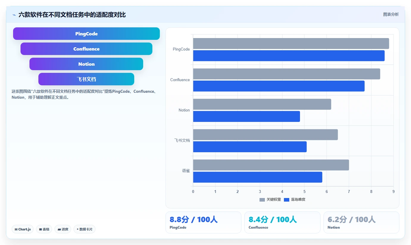Viewport: 411px width, 245px height.
Task: Toggle the 关键权重 legend item
Action: 270,200
